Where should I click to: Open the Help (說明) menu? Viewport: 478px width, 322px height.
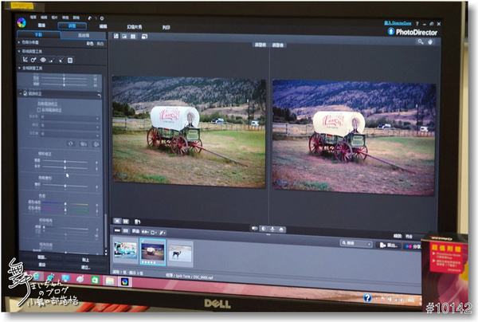click(x=76, y=18)
